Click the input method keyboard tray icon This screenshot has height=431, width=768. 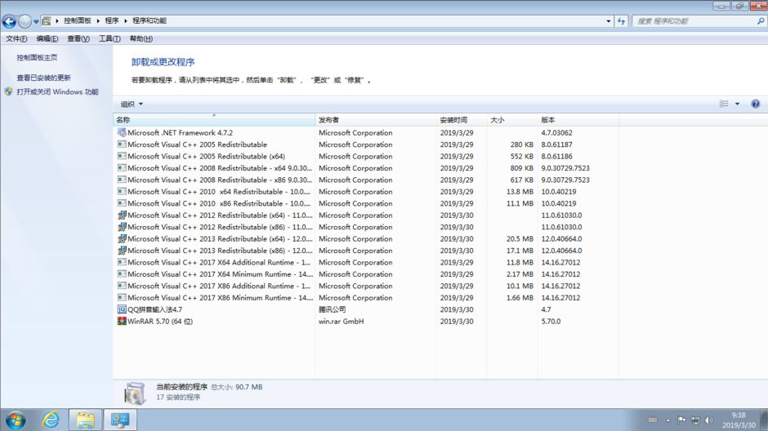653,420
